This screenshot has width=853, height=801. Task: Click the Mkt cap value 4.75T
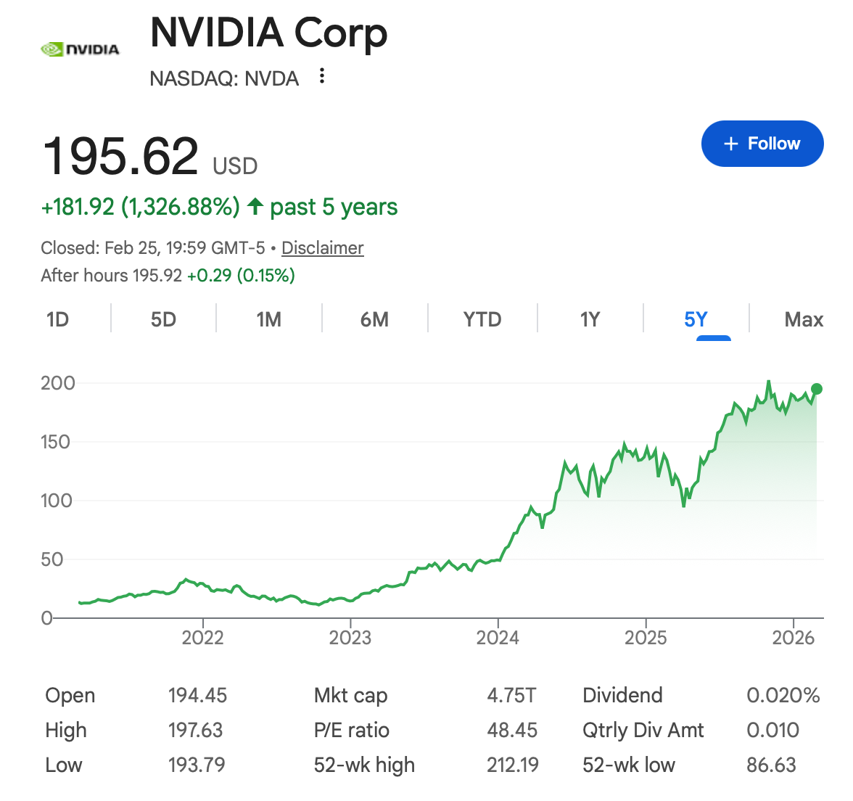(511, 696)
